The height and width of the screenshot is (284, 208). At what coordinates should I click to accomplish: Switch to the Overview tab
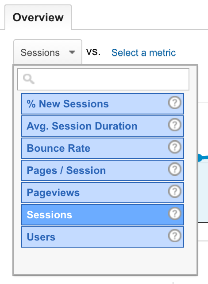click(38, 17)
